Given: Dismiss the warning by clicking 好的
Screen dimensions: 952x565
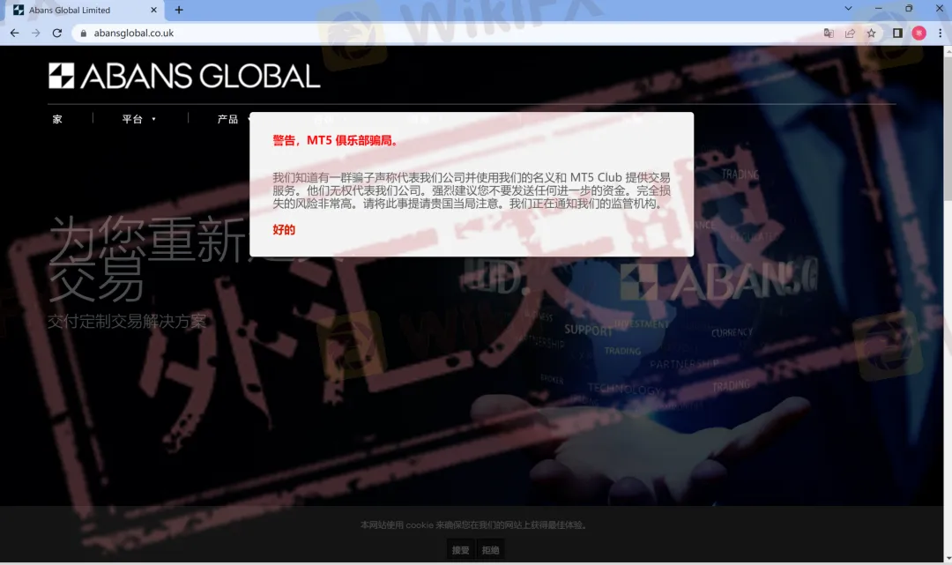Looking at the screenshot, I should click(284, 230).
